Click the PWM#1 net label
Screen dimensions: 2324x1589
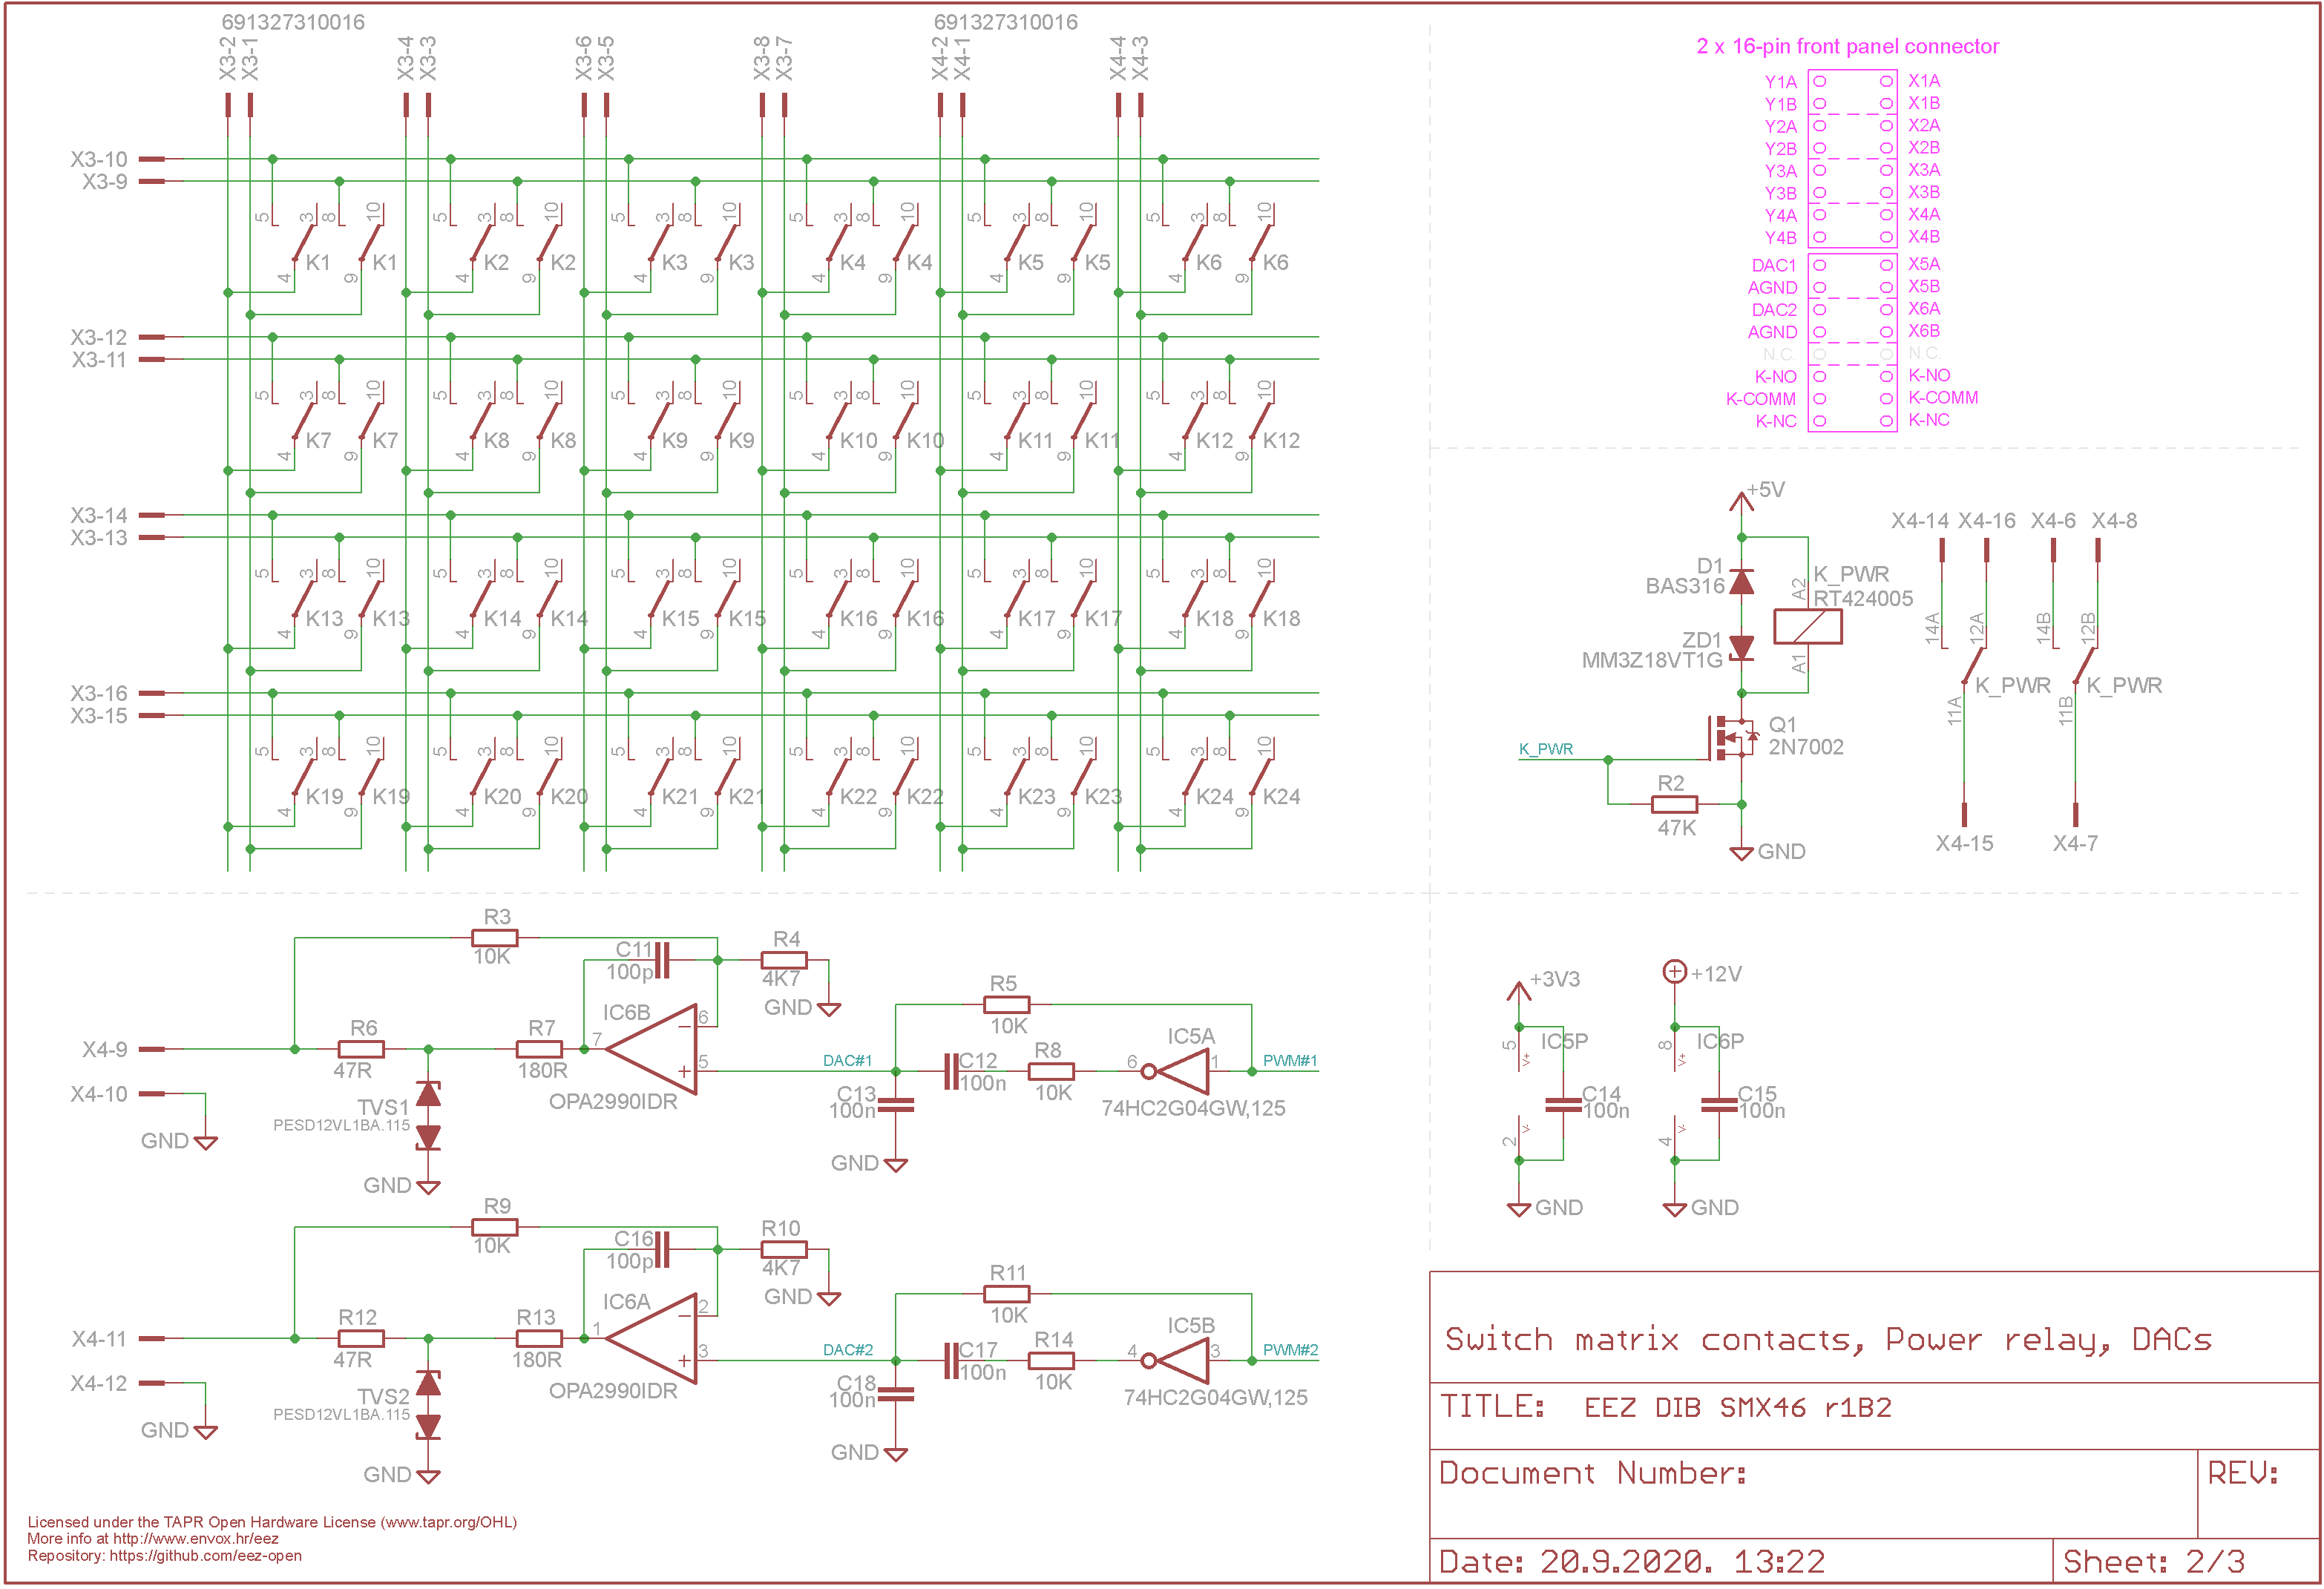pos(1290,1060)
